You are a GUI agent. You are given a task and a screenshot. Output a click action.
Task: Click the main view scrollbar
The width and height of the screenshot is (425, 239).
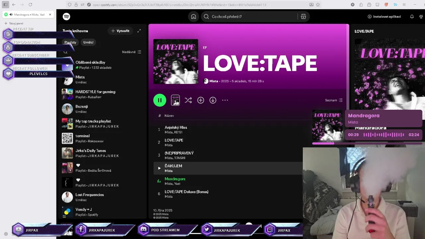pos(348,66)
